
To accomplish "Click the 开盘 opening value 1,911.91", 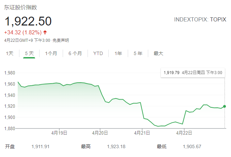I will coord(40,146).
